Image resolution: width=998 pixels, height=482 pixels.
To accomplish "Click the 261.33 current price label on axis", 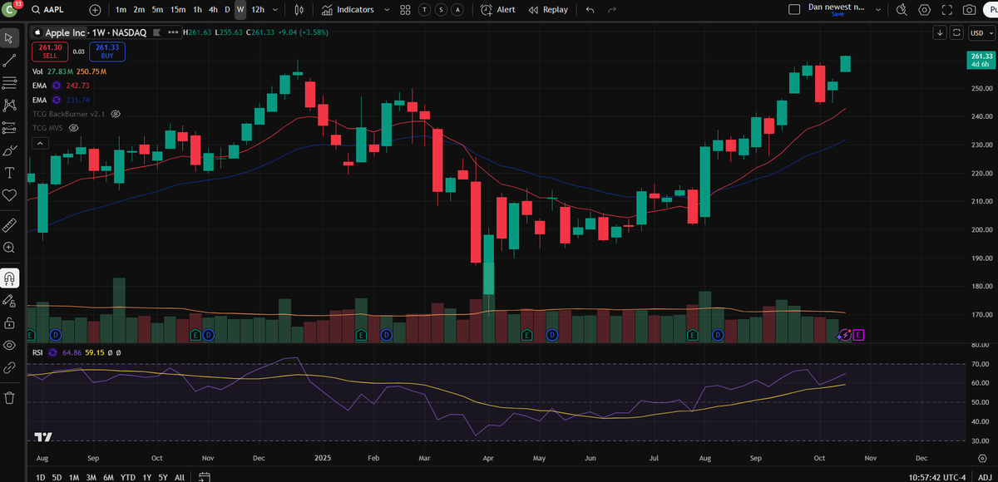I will pyautogui.click(x=981, y=59).
